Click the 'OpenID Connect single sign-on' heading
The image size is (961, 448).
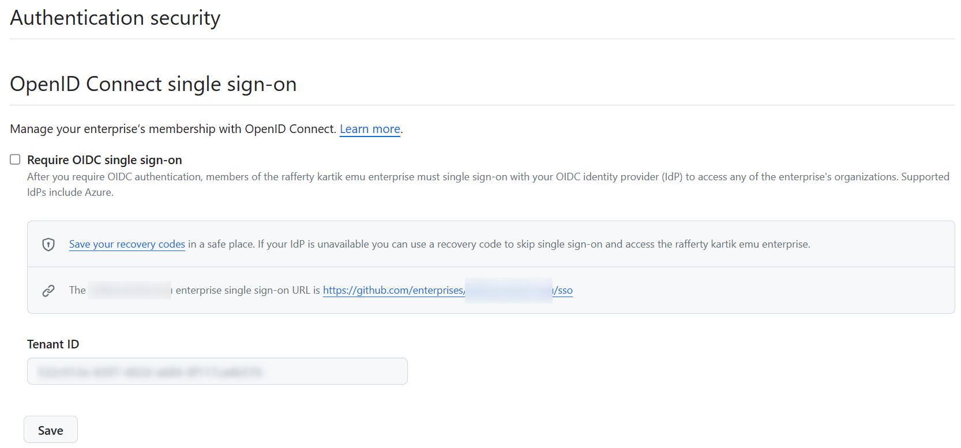click(153, 84)
